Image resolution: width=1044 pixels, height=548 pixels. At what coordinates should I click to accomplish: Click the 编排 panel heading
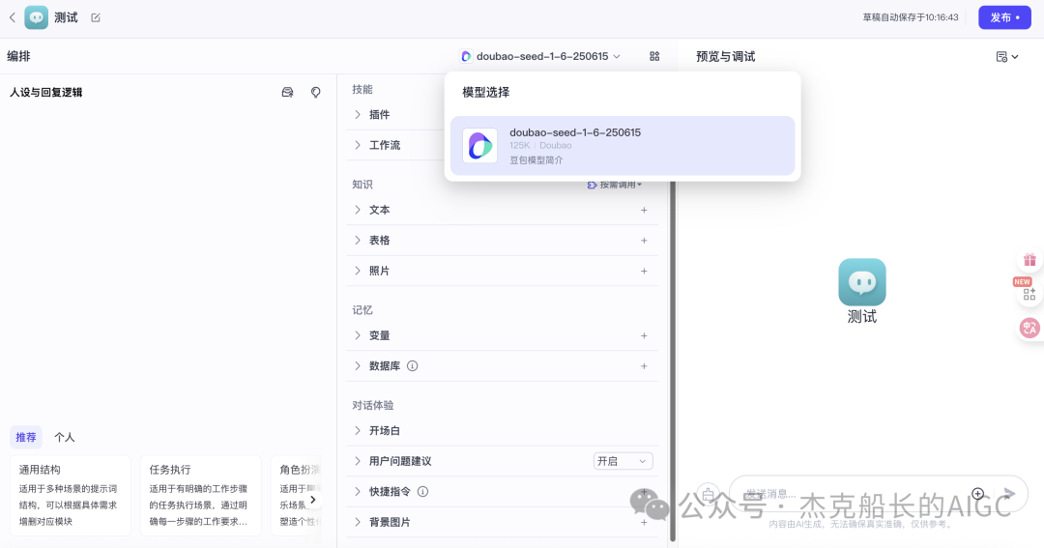coord(18,57)
